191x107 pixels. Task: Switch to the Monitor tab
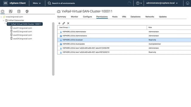pos(74,17)
